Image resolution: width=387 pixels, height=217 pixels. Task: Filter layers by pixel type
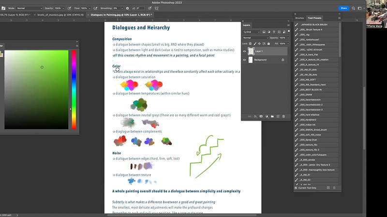pyautogui.click(x=264, y=32)
